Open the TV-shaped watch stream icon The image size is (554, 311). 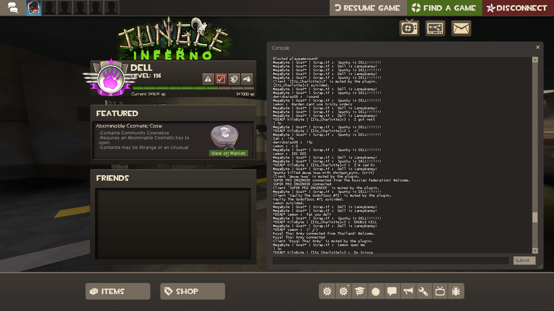pyautogui.click(x=409, y=28)
